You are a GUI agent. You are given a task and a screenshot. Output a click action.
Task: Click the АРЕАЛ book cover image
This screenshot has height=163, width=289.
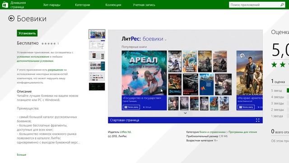[x=144, y=73]
